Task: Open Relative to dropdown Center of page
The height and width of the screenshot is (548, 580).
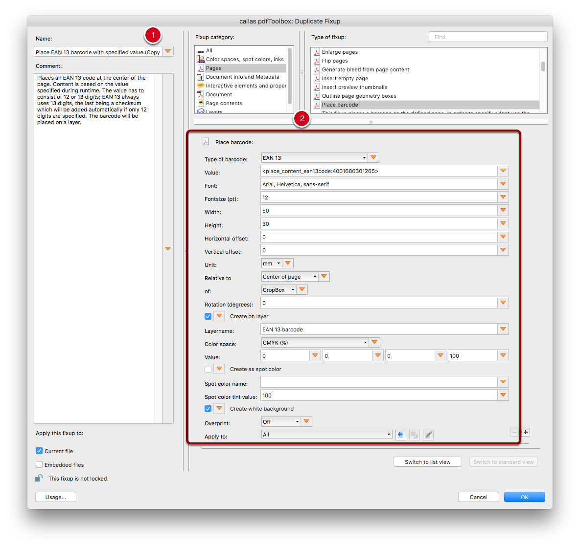Action: pyautogui.click(x=290, y=276)
